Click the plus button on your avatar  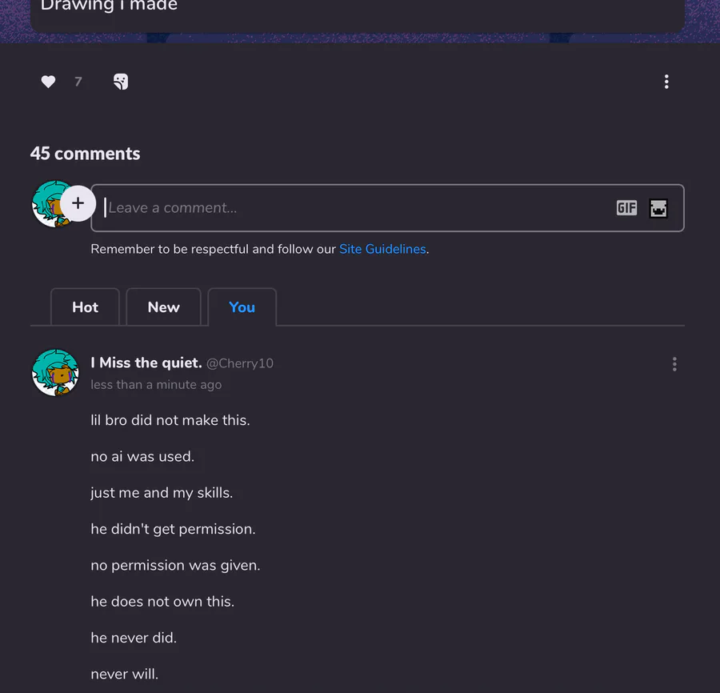[78, 203]
